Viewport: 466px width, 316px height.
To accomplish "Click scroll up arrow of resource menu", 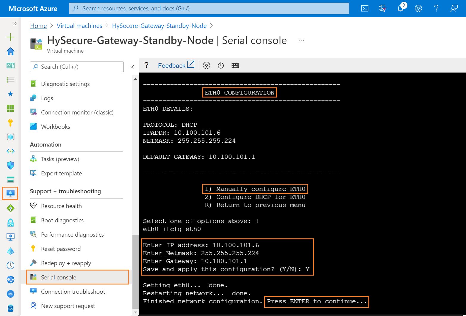I will coord(135,79).
